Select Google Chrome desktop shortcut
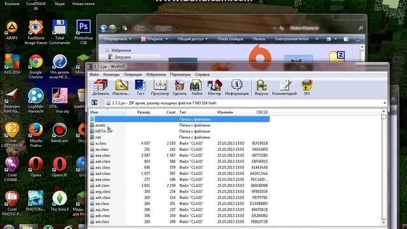Viewport: 407px width, 229px height. click(x=36, y=66)
